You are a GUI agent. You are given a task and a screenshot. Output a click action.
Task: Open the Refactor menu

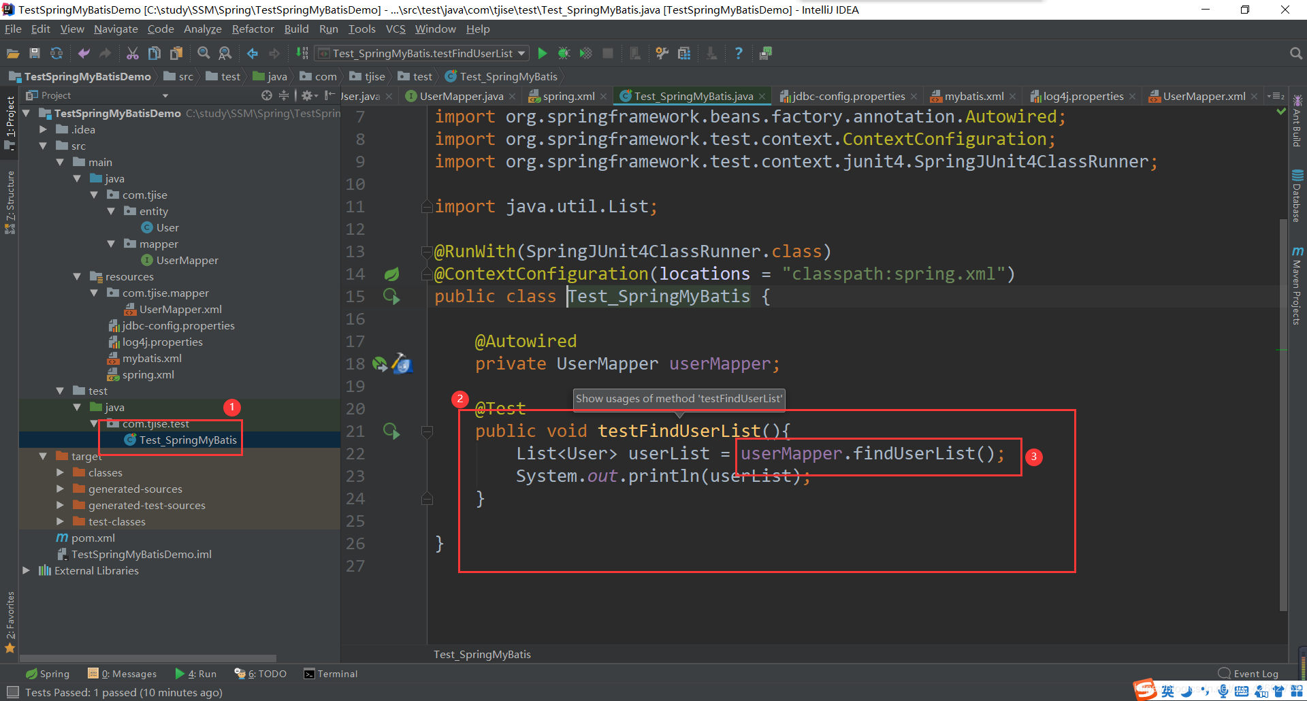(253, 29)
